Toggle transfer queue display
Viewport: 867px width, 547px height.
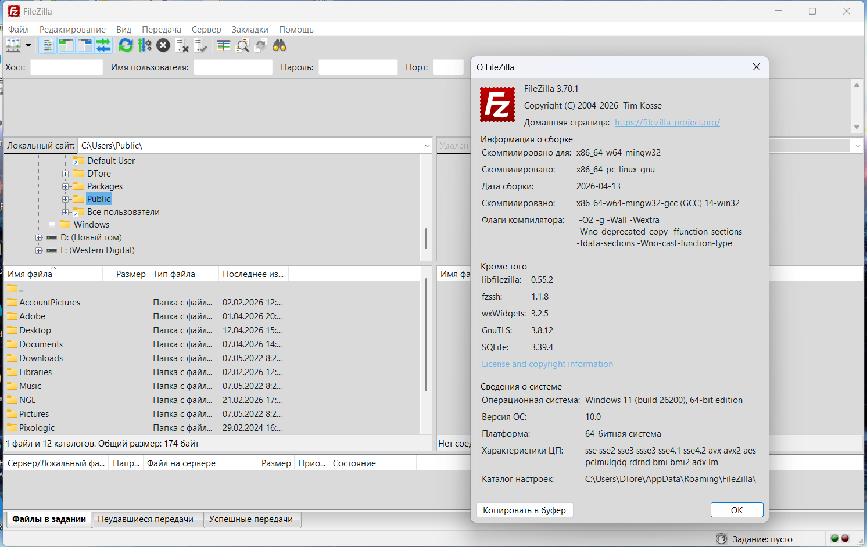(x=103, y=45)
